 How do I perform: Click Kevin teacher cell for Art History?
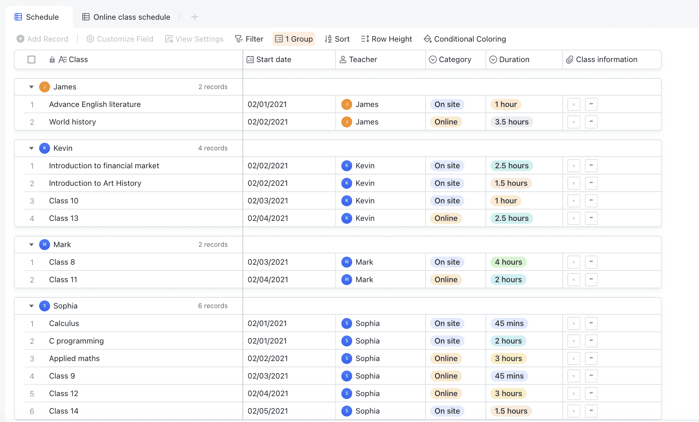[381, 183]
